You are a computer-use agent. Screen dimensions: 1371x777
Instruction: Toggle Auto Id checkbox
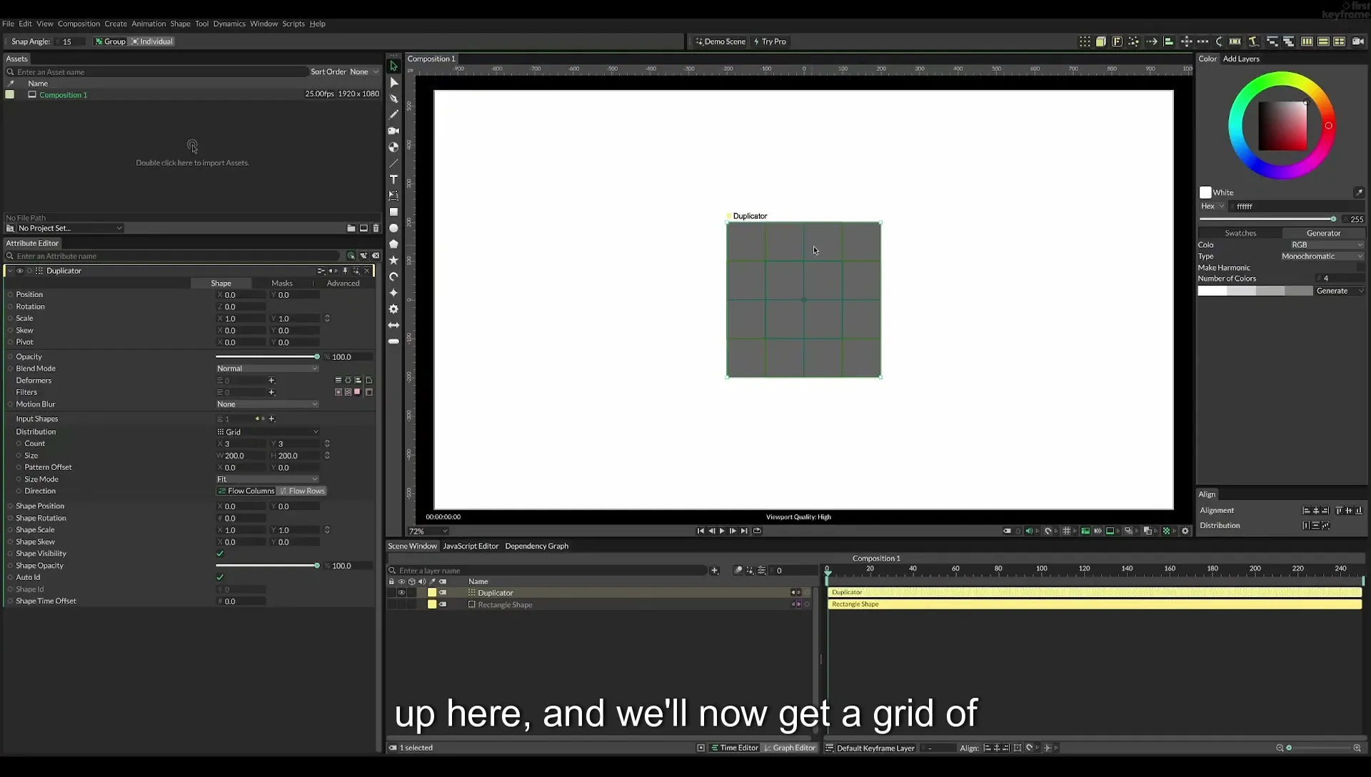(220, 577)
